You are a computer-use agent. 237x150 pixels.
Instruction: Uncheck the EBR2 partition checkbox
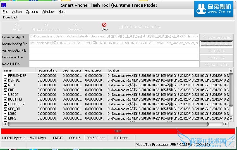coord(5,118)
